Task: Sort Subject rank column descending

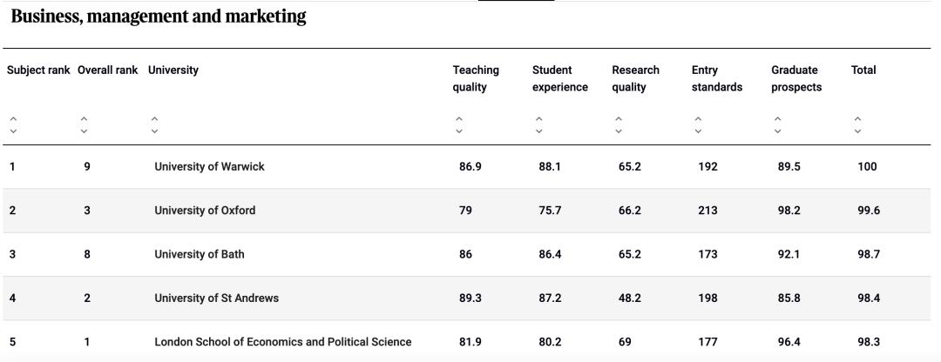Action: coord(13,131)
